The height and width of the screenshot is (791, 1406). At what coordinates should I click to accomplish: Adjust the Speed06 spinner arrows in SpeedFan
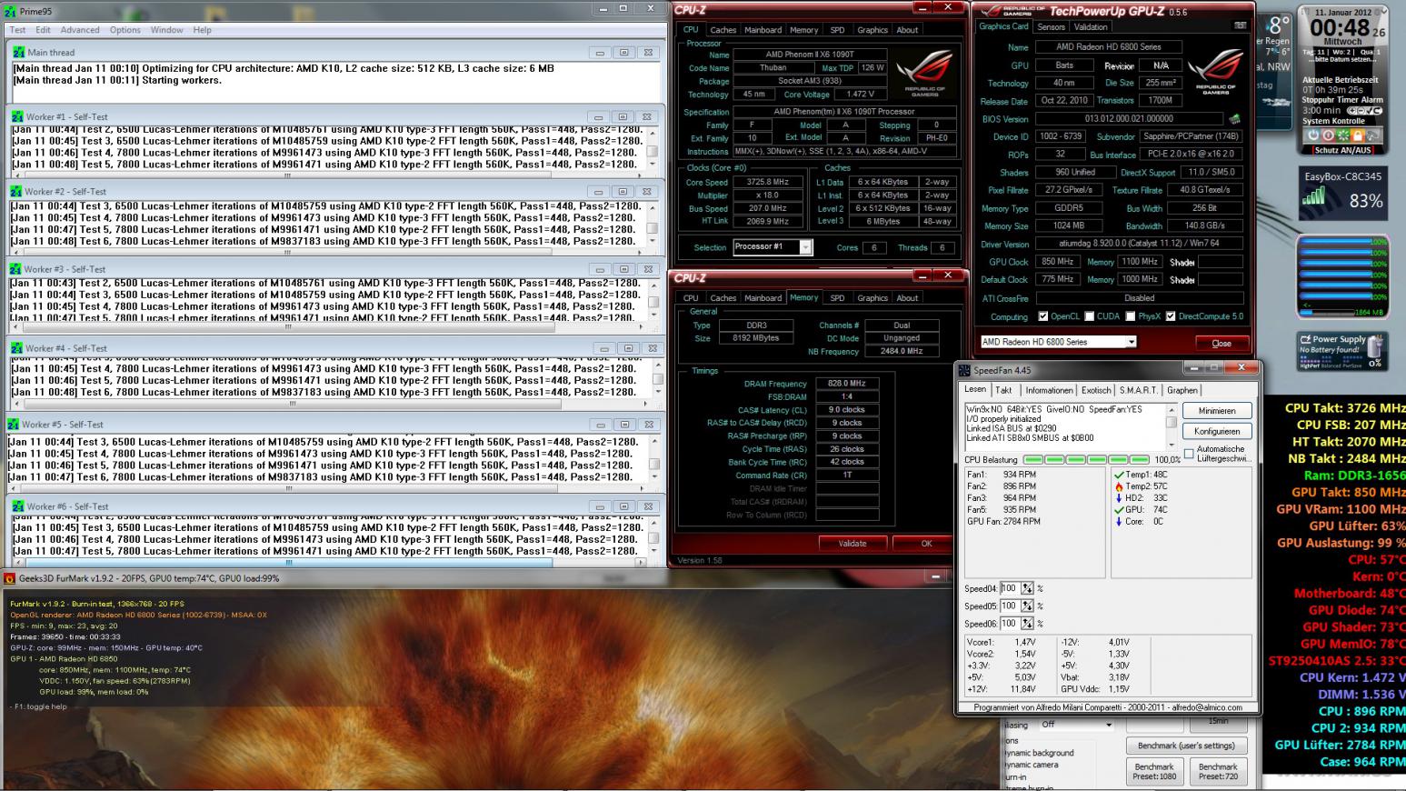1028,624
